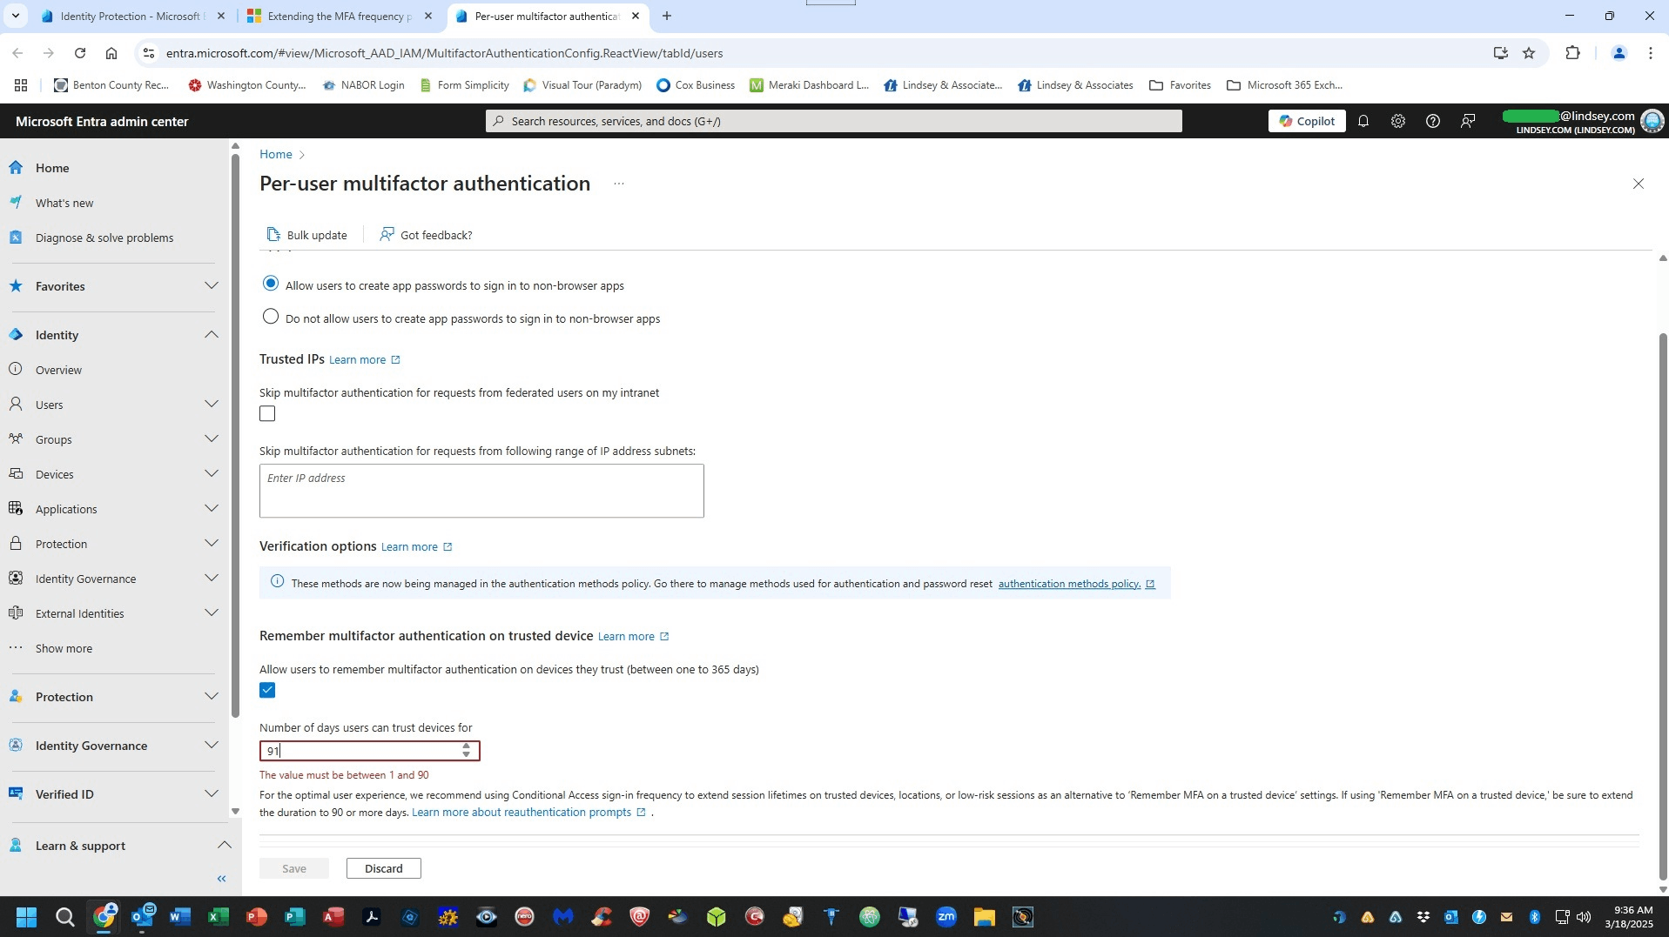Image resolution: width=1669 pixels, height=937 pixels.
Task: Open the notifications bell
Action: coord(1363,121)
